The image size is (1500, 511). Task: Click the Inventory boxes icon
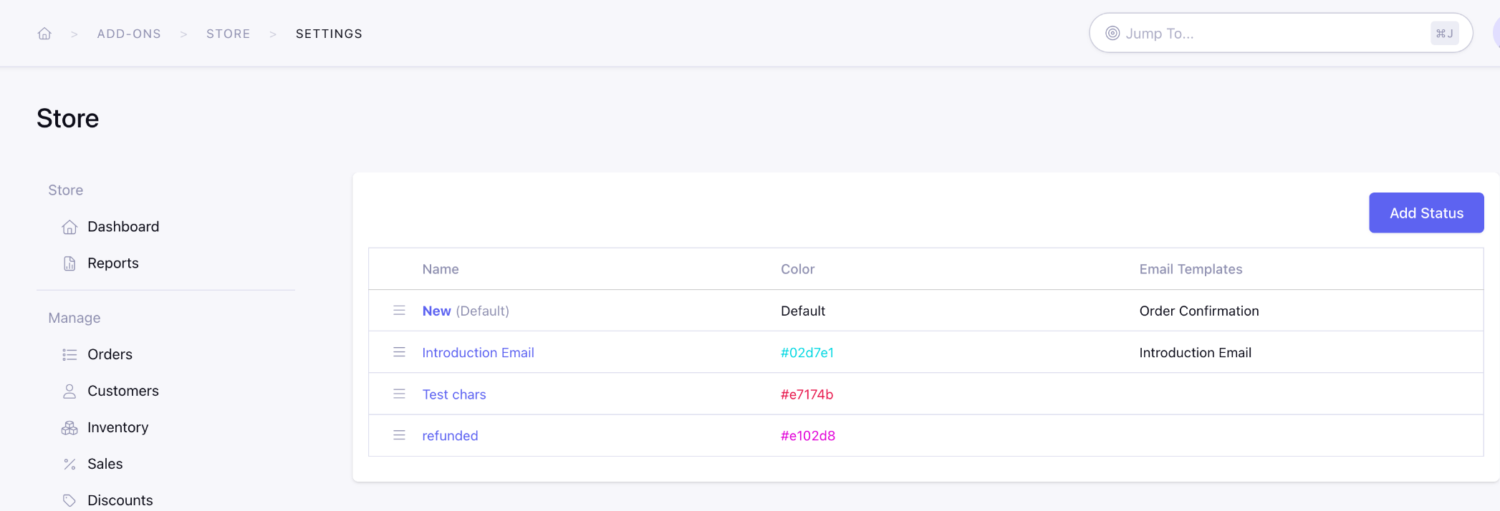pyautogui.click(x=69, y=427)
